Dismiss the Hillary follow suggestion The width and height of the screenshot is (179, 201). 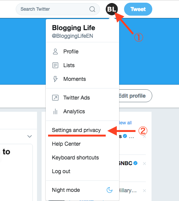[144, 191]
